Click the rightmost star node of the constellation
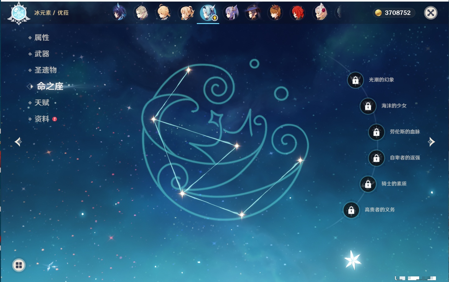 (x=300, y=160)
